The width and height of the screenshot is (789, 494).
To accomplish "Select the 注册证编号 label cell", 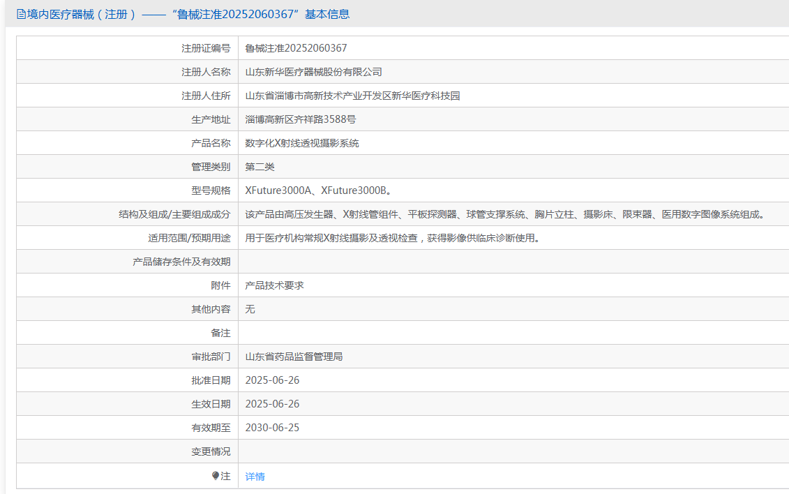I will 127,48.
